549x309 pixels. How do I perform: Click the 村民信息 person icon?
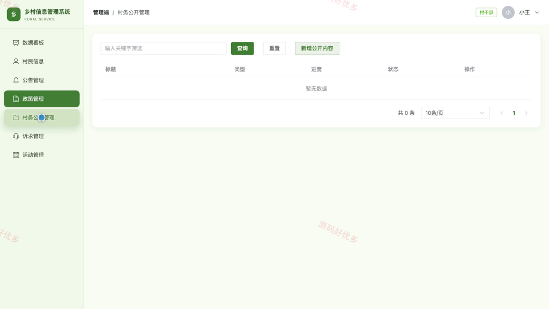click(x=16, y=61)
